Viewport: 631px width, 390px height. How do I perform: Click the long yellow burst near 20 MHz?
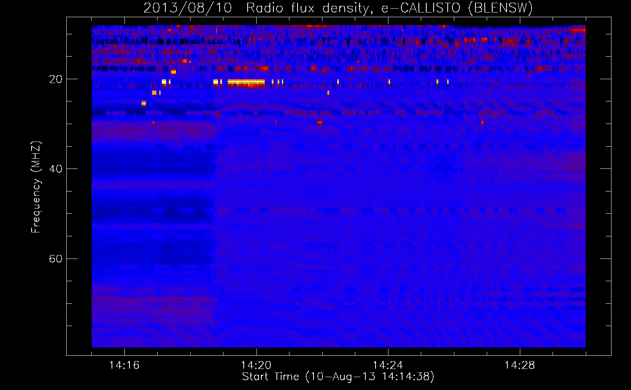(246, 82)
